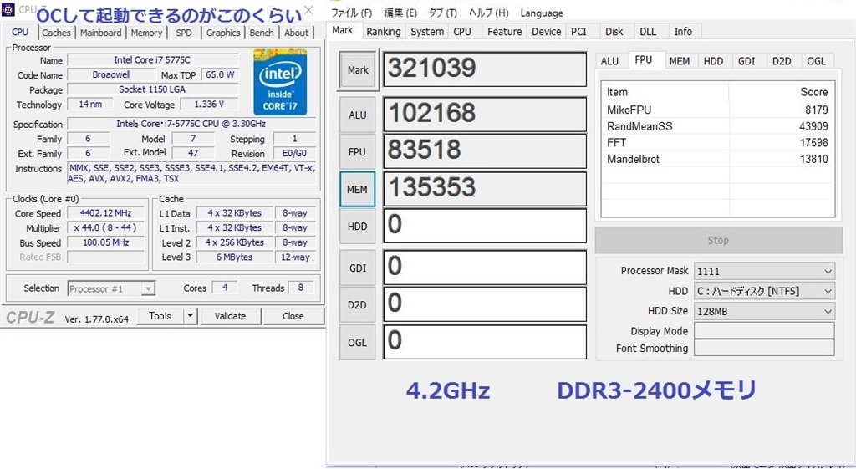Switch to the Bench tab in CPU-Z
Viewport: 856px width, 469px height.
click(262, 33)
